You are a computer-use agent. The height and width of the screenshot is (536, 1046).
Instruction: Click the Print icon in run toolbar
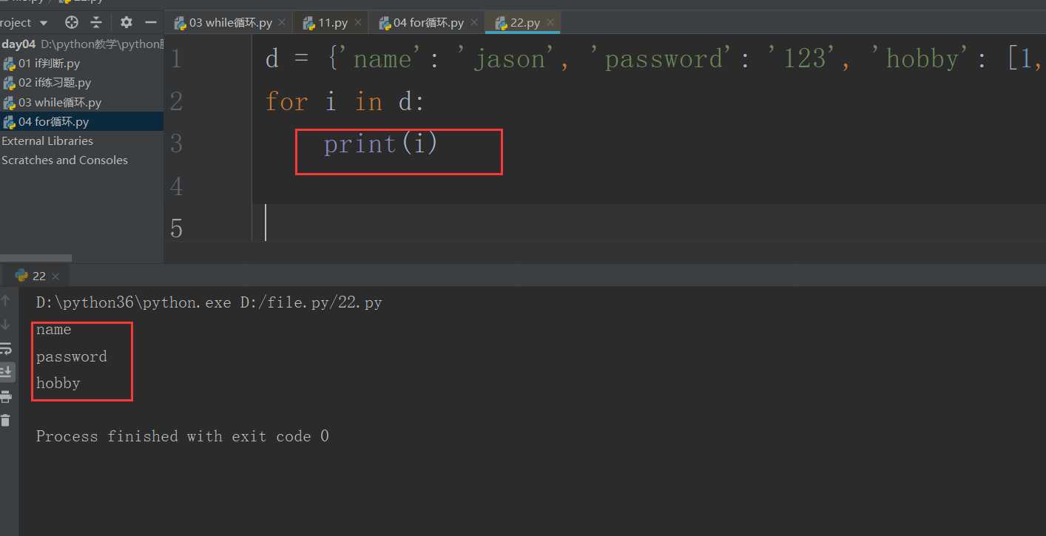click(x=5, y=396)
